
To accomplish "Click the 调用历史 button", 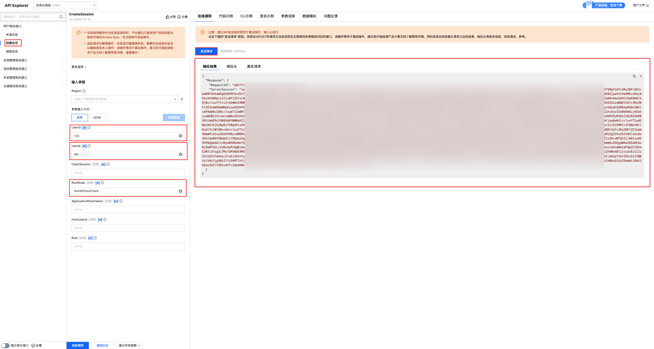I will point(102,345).
